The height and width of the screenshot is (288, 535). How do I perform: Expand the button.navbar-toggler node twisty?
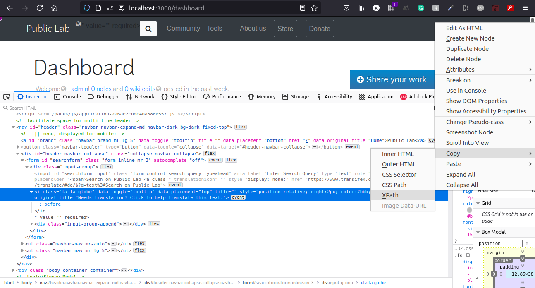point(18,147)
